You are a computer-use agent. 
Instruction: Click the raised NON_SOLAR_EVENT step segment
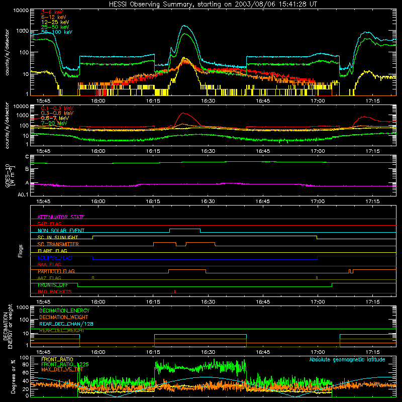click(185, 229)
